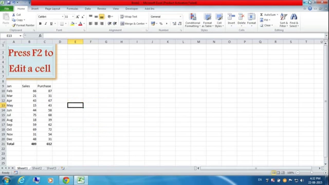Align text to the left
Screen dimensions: 329x185
point(90,24)
